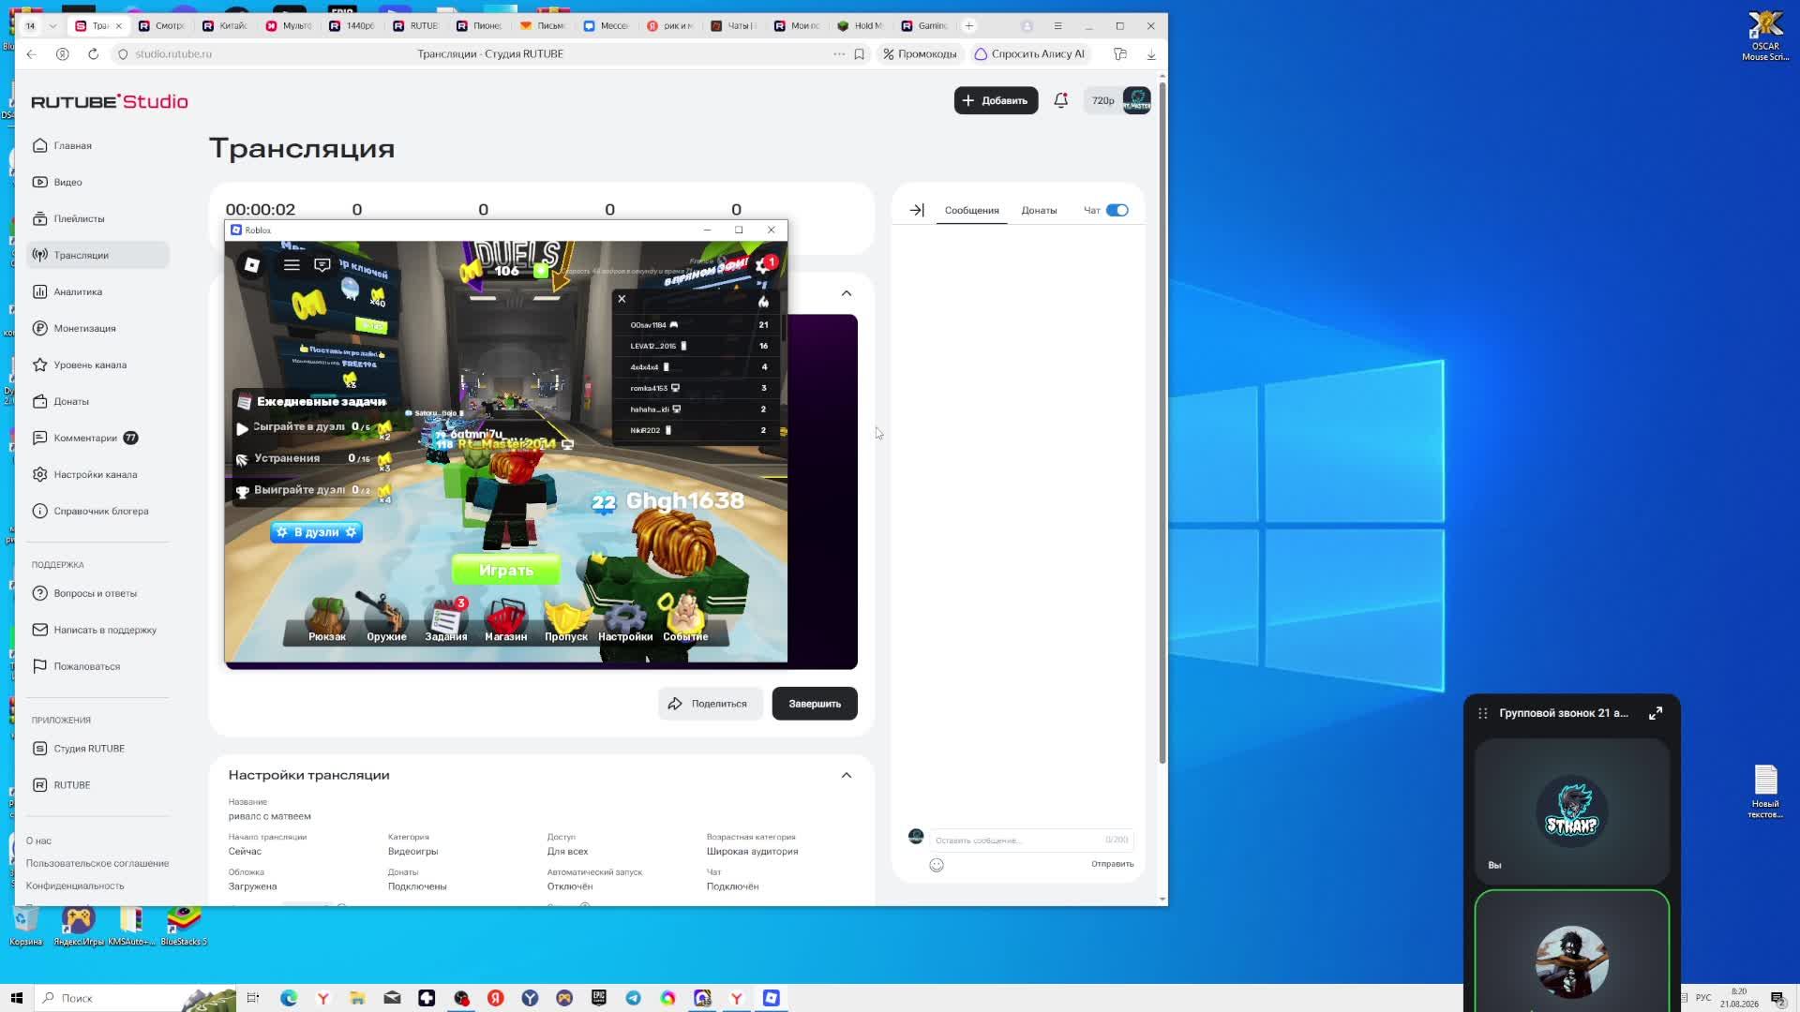The width and height of the screenshot is (1800, 1012).
Task: Open Telegram from the taskbar
Action: pyautogui.click(x=634, y=998)
